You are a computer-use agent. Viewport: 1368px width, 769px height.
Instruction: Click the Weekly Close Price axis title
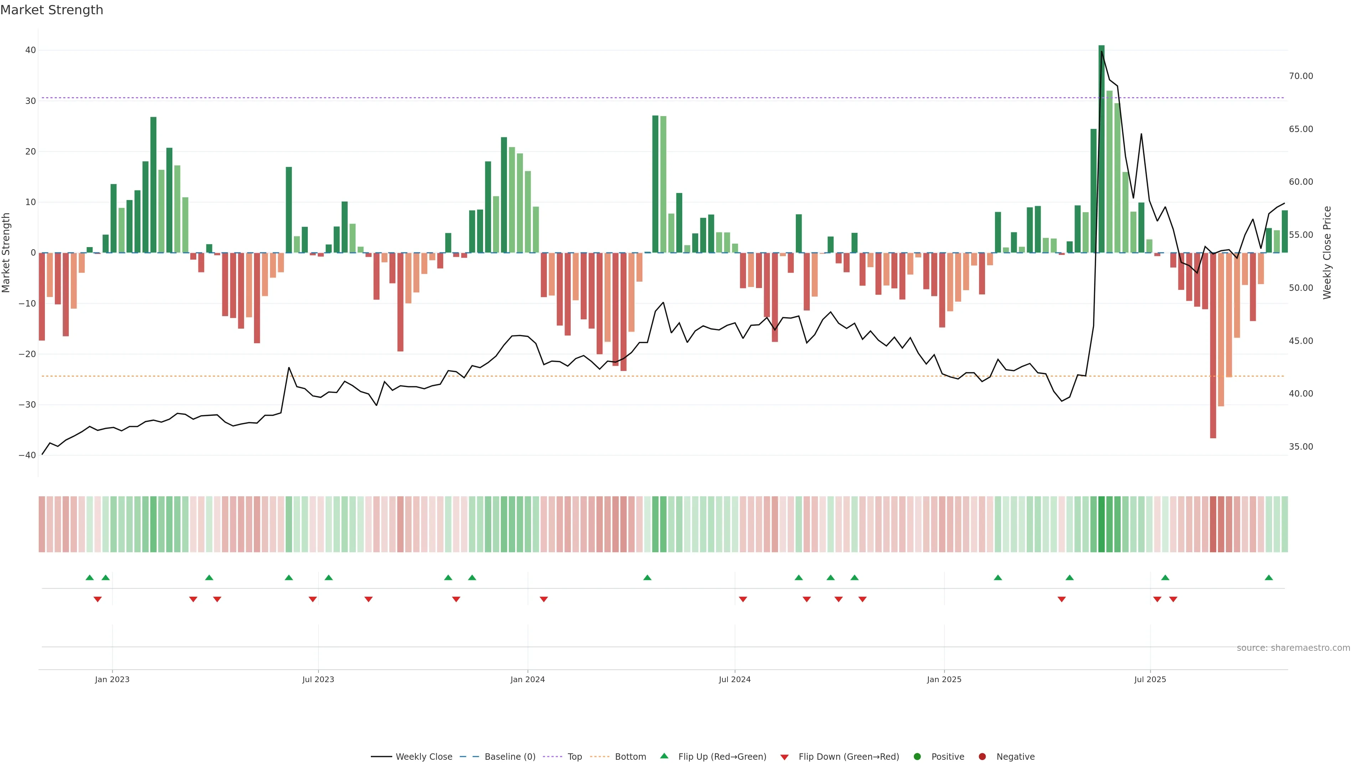(x=1327, y=253)
